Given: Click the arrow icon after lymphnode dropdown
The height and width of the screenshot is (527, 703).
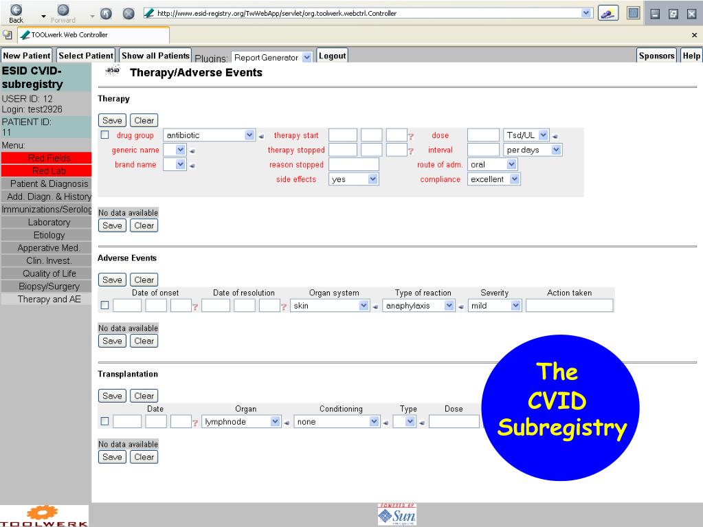Looking at the screenshot, I should pyautogui.click(x=287, y=423).
